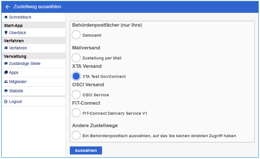Select the Demoamt radio button
The width and height of the screenshot is (260, 159).
tap(76, 35)
